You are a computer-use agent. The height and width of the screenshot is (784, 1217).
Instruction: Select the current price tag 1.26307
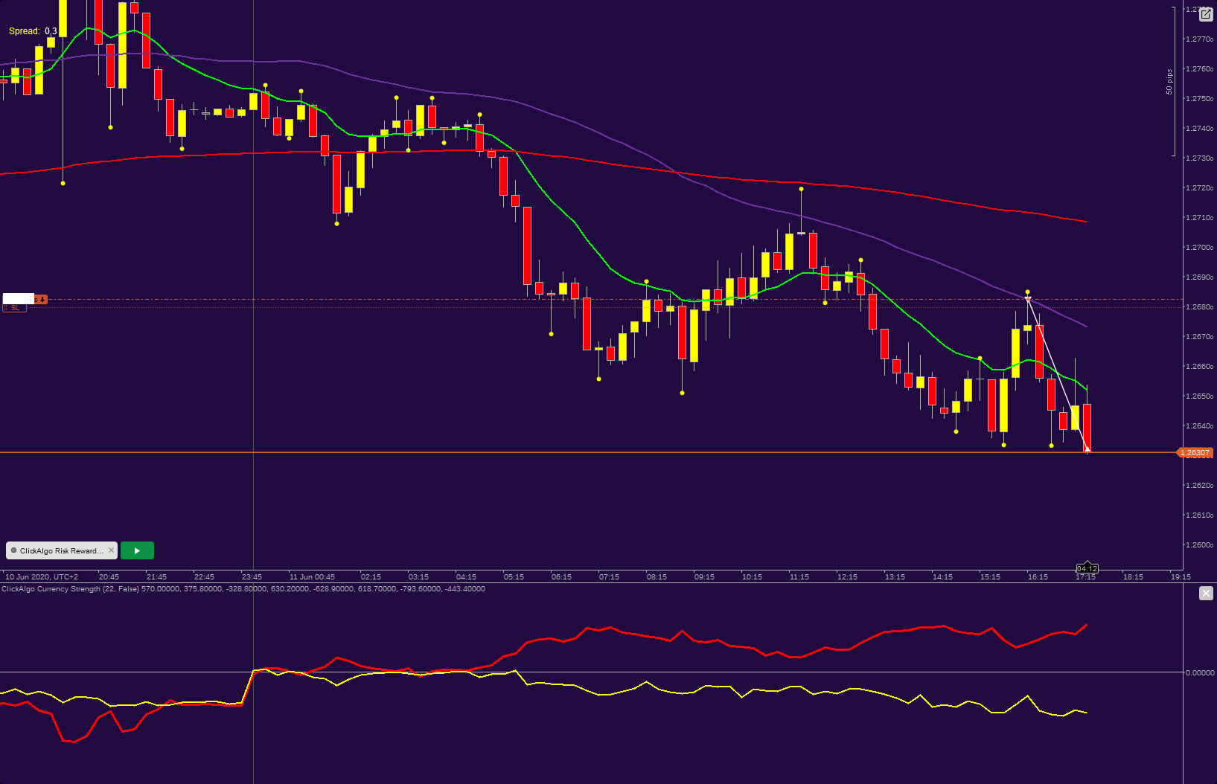[x=1196, y=452]
